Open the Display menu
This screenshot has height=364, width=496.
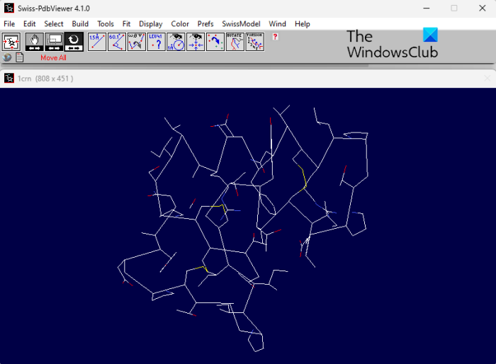[150, 23]
